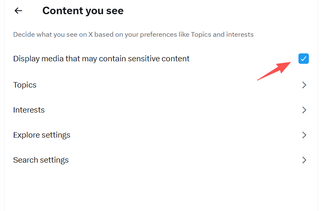
Task: Expand Topics using its right chevron
Action: tap(304, 85)
